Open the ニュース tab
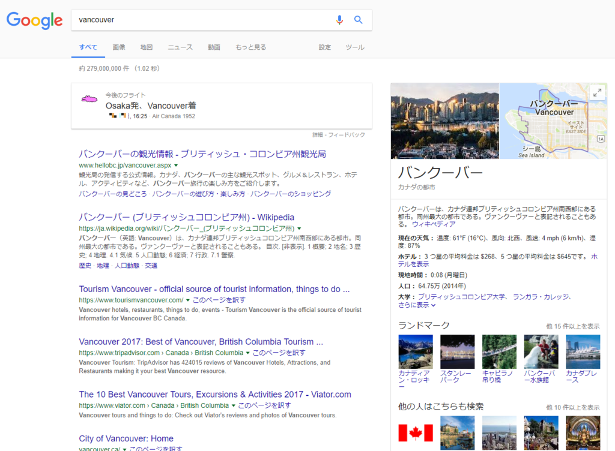Image resolution: width=615 pixels, height=451 pixels. [180, 47]
